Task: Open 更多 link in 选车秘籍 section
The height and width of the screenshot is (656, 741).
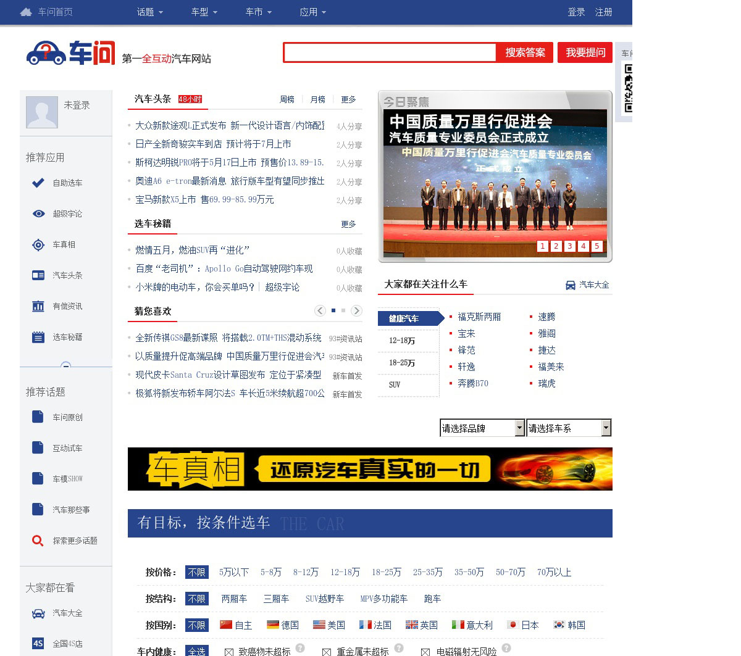Action: pyautogui.click(x=349, y=224)
